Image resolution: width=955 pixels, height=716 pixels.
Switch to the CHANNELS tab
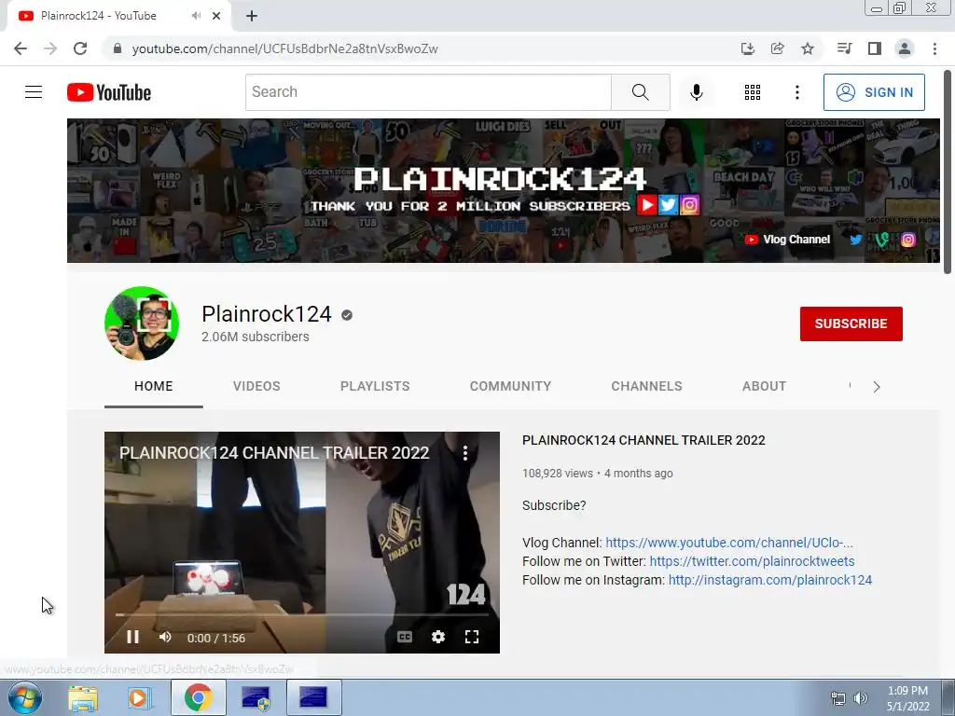click(647, 386)
